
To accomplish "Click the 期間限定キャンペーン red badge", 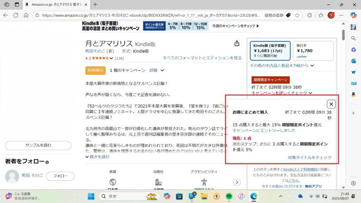I will pyautogui.click(x=270, y=80).
